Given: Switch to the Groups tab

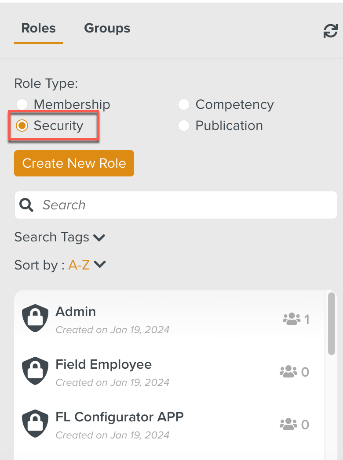Looking at the screenshot, I should 107,28.
